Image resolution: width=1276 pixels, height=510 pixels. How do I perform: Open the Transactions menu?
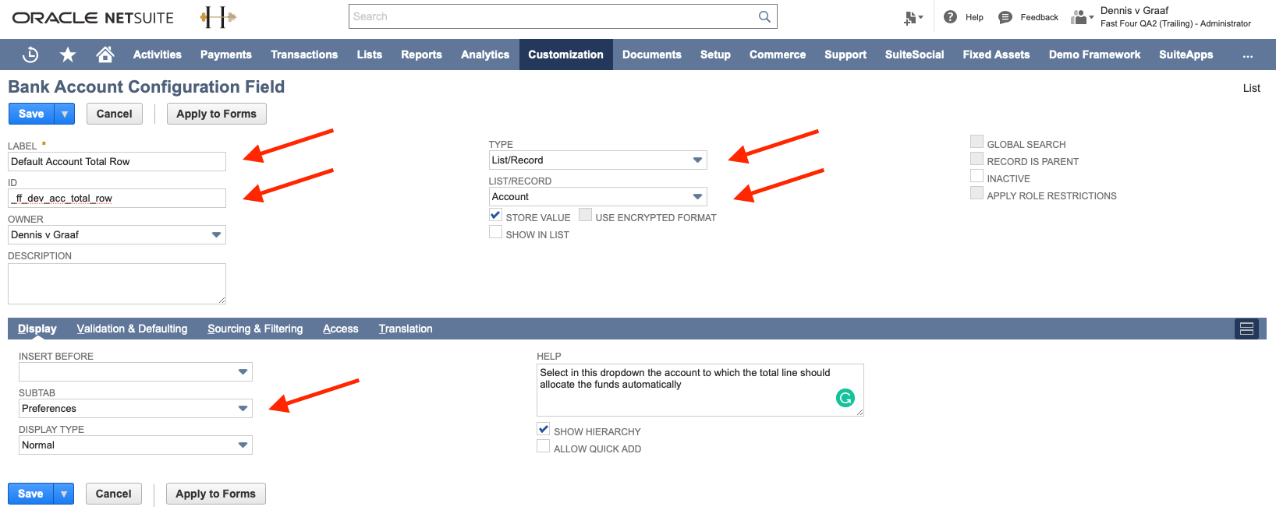304,55
